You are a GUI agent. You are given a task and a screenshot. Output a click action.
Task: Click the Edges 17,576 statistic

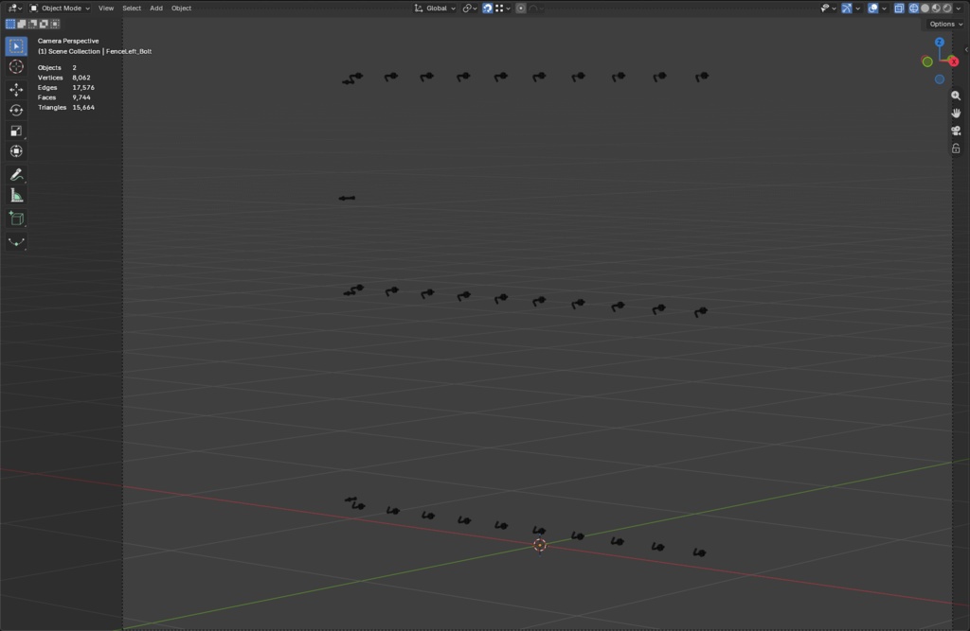(x=66, y=88)
